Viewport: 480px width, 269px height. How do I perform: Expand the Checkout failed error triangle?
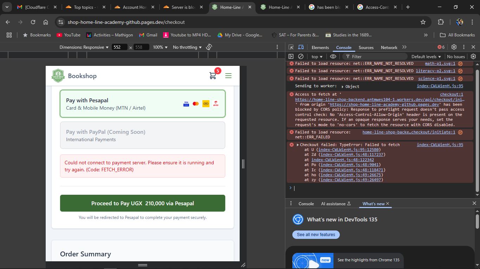coord(298,145)
